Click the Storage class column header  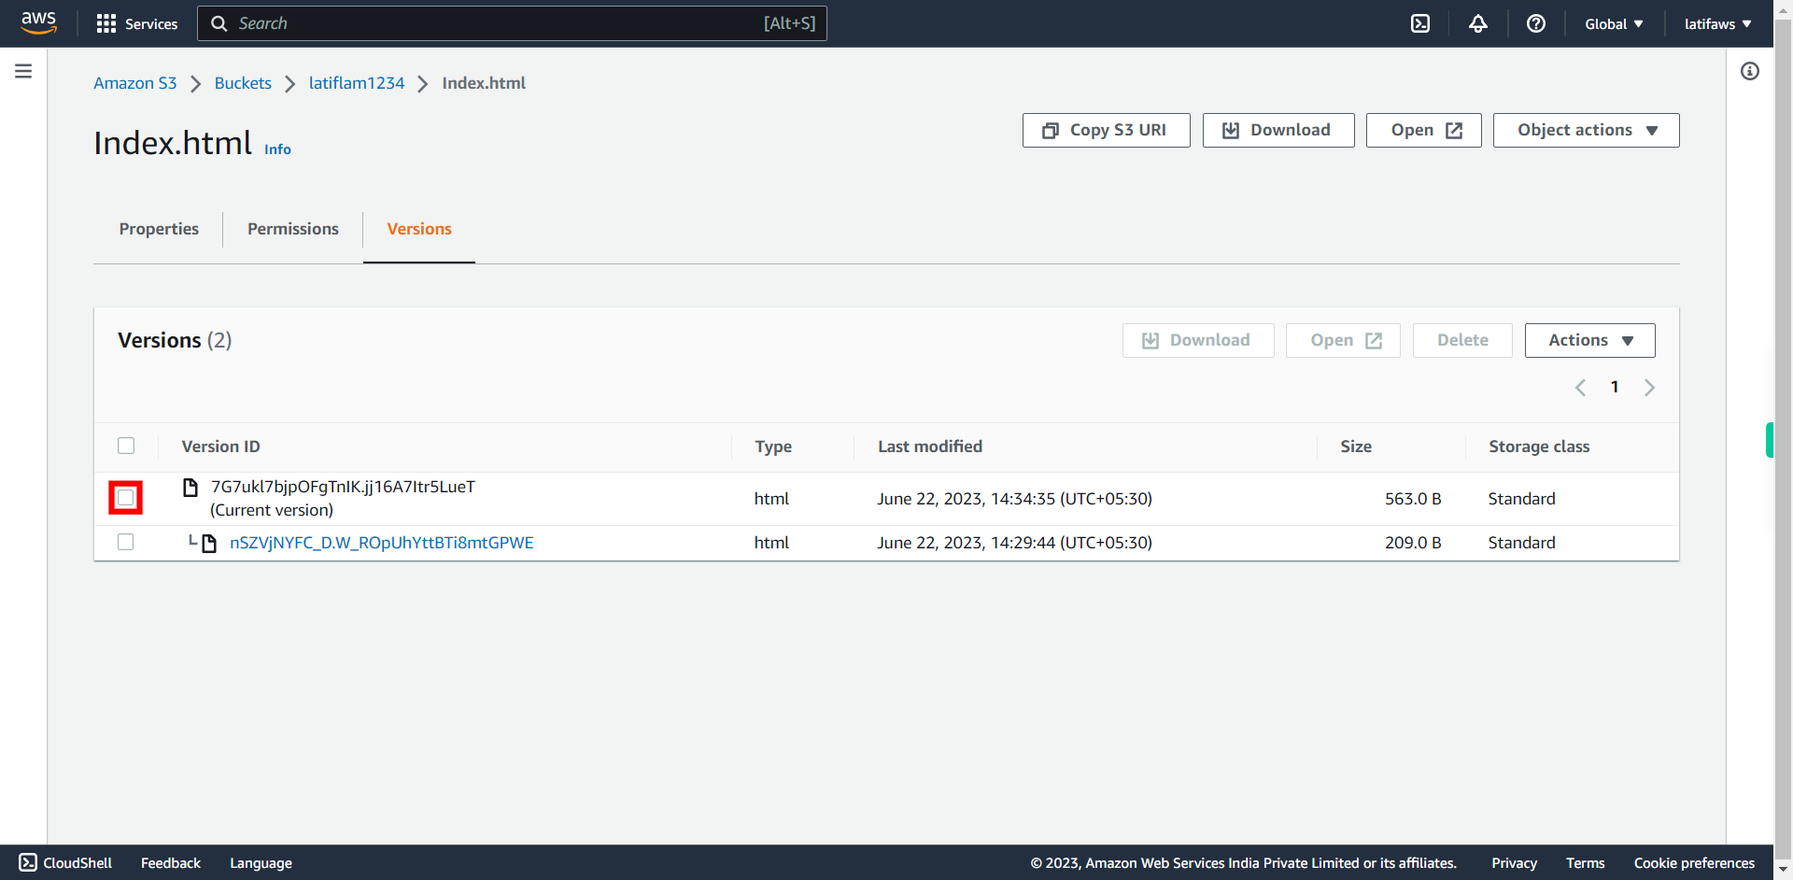(1539, 447)
